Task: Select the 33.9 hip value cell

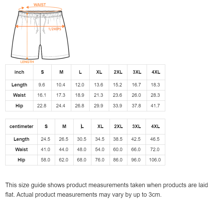Action: (x=117, y=106)
